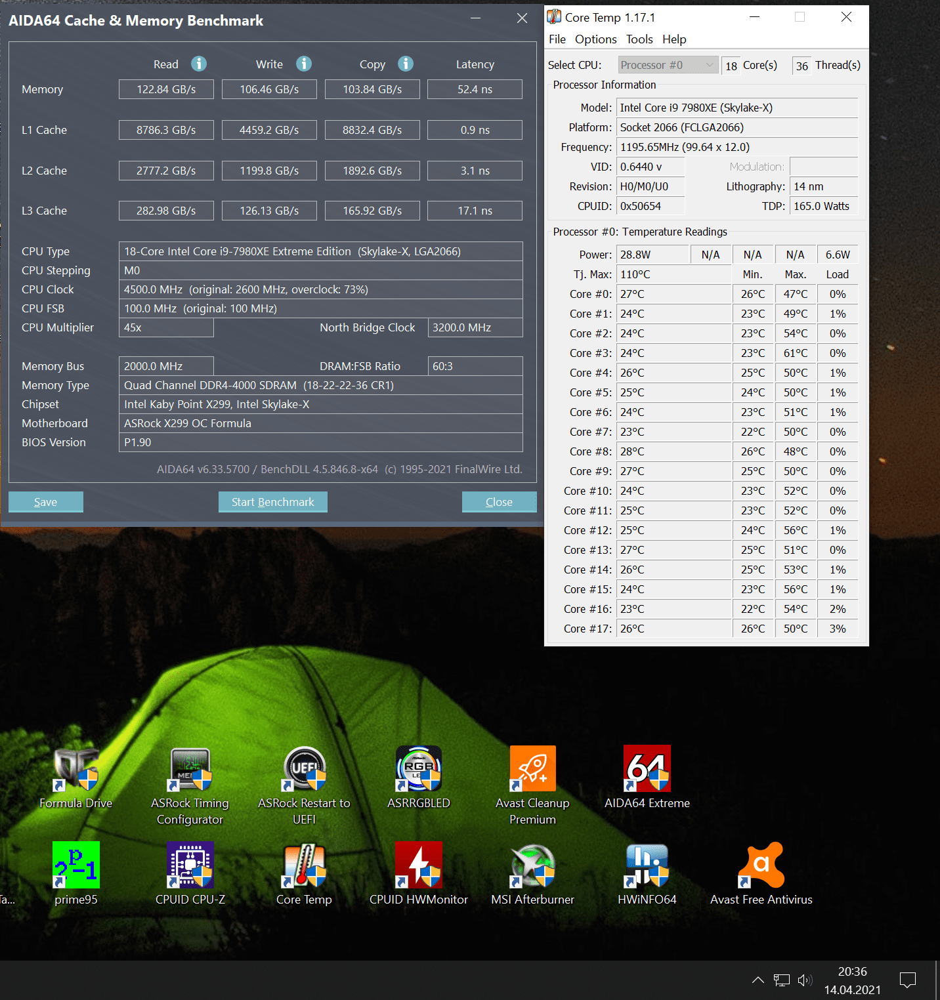Show hidden system tray icons
Image resolution: width=940 pixels, height=1000 pixels.
(758, 980)
